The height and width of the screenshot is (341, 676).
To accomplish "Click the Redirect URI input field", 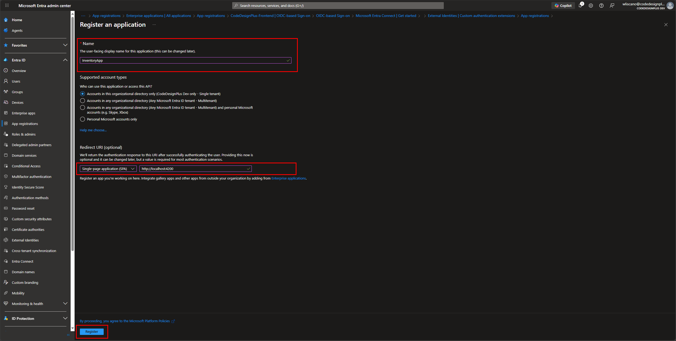I will 195,169.
